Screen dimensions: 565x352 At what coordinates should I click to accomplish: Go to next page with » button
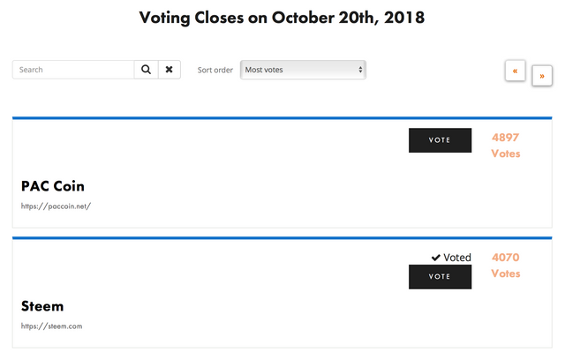[x=542, y=76]
